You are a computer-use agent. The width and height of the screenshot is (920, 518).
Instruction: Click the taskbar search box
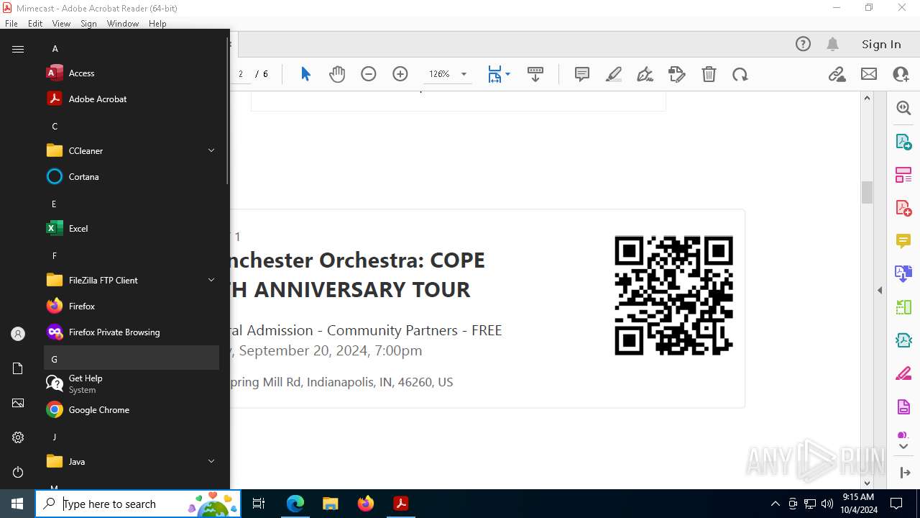[138, 504]
